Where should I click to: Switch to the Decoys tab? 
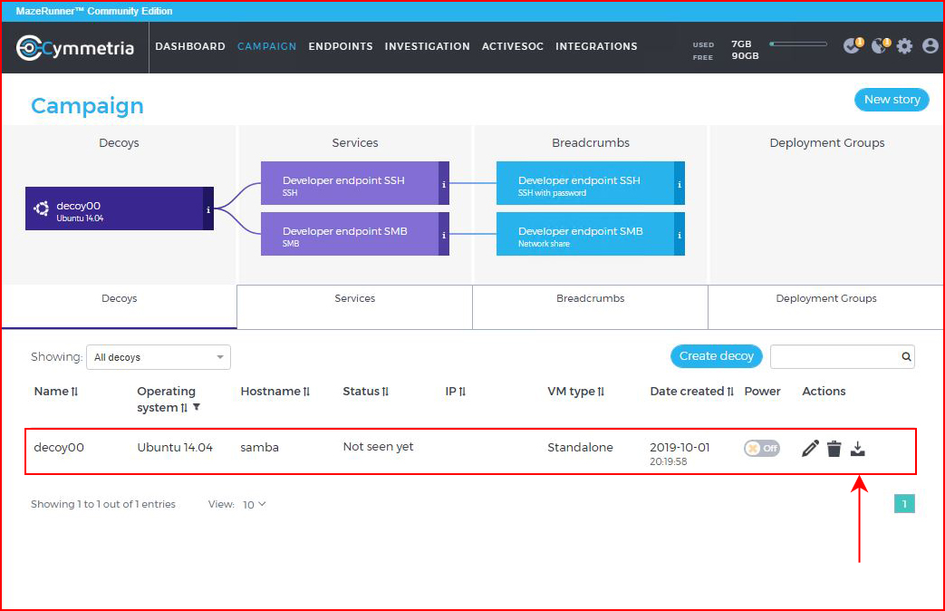coord(120,306)
